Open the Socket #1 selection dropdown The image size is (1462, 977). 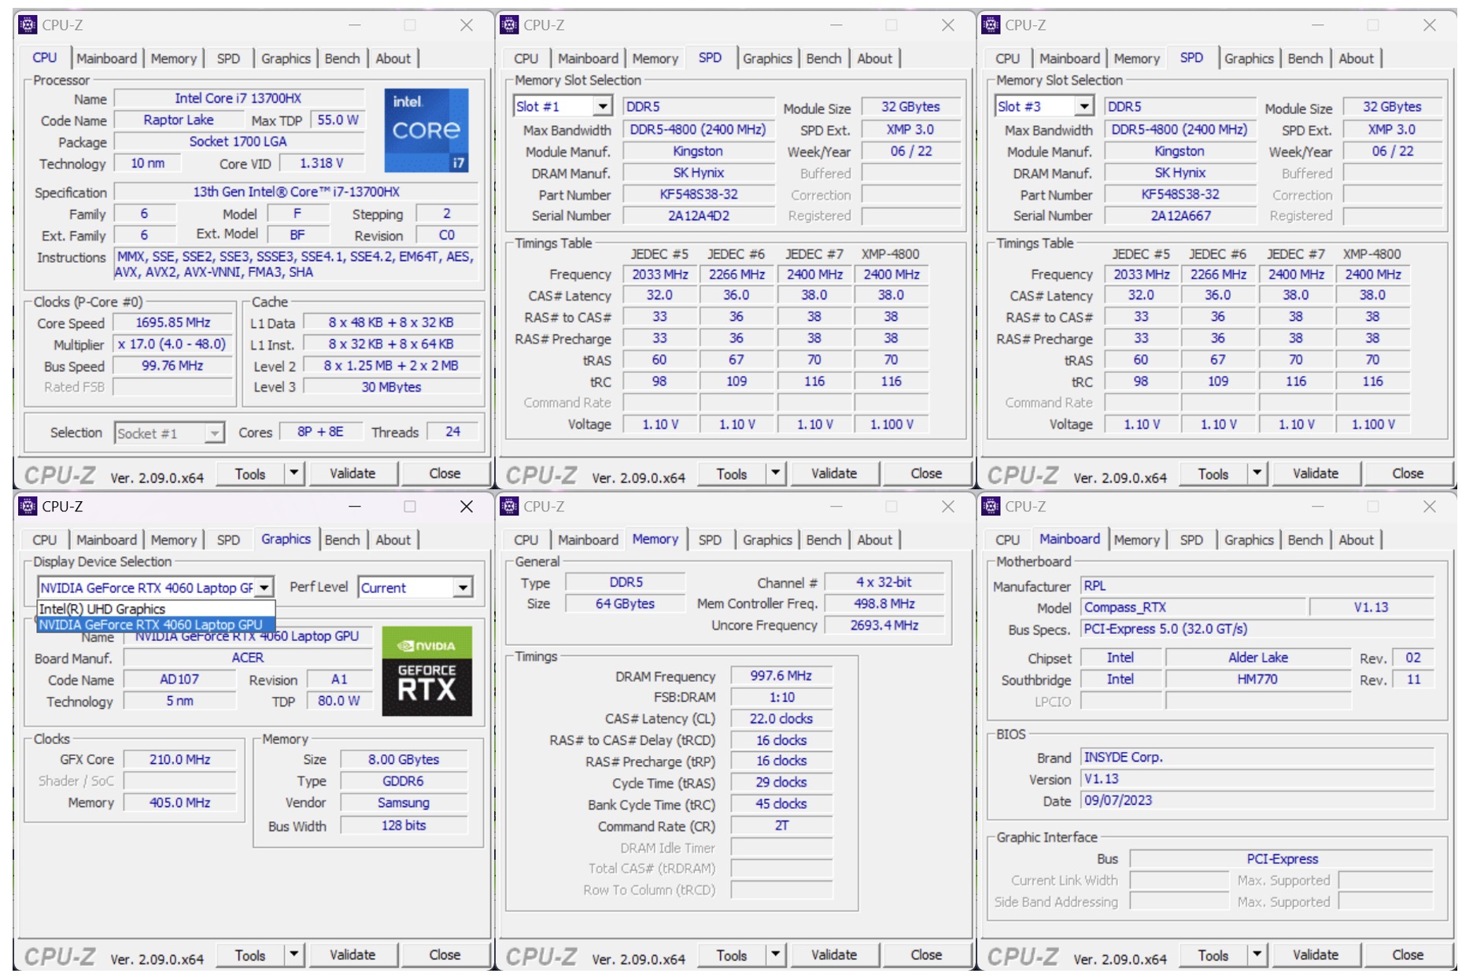[214, 433]
